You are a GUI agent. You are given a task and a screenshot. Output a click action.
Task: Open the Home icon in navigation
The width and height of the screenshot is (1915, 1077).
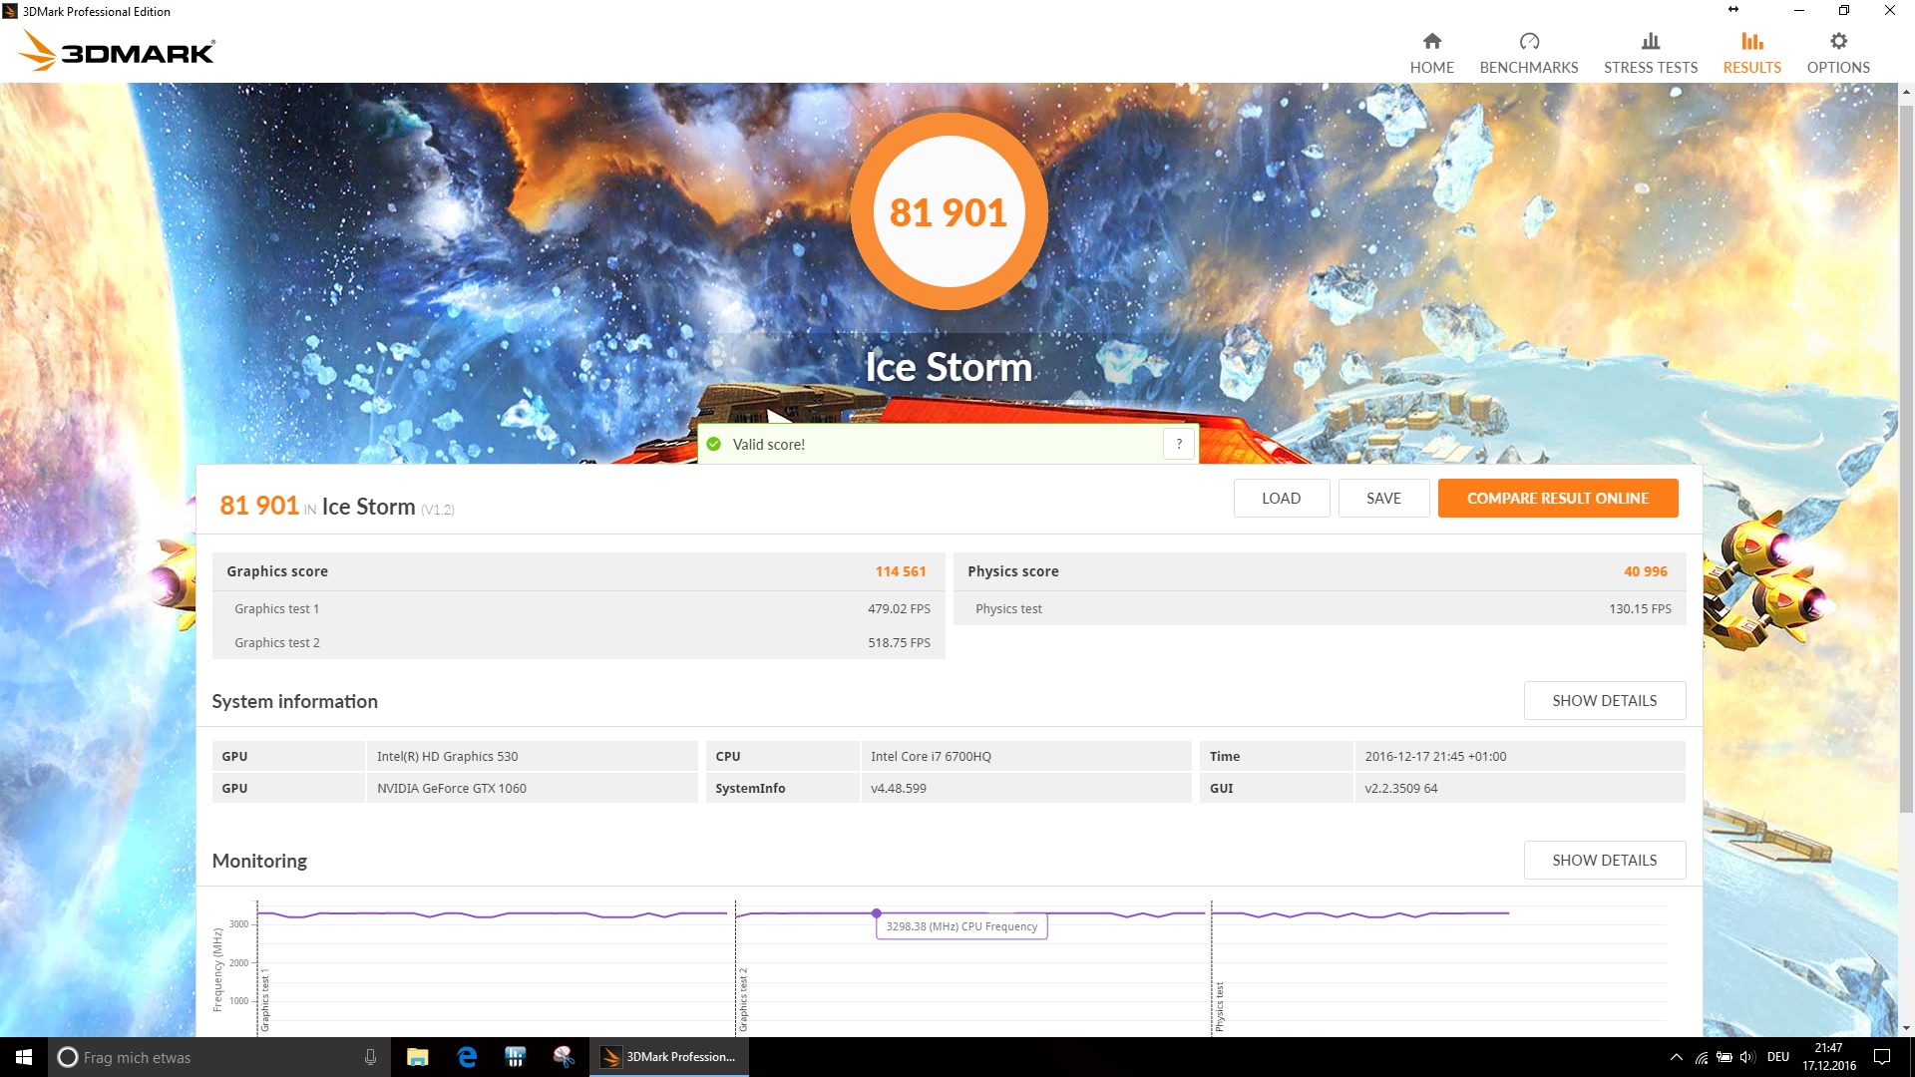point(1431,41)
